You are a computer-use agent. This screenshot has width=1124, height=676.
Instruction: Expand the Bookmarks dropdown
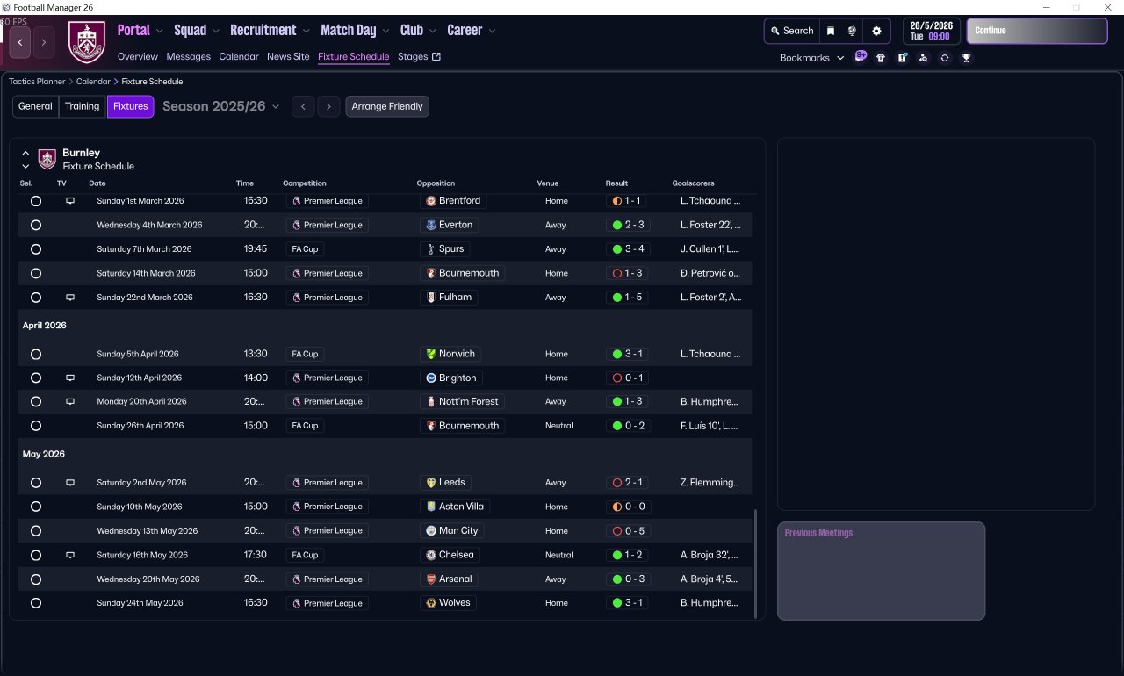coord(811,58)
